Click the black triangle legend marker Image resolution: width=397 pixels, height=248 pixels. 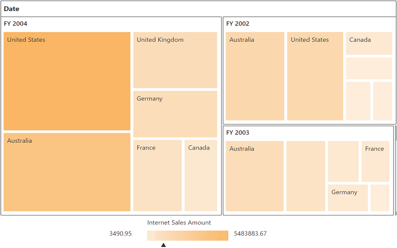(163, 245)
